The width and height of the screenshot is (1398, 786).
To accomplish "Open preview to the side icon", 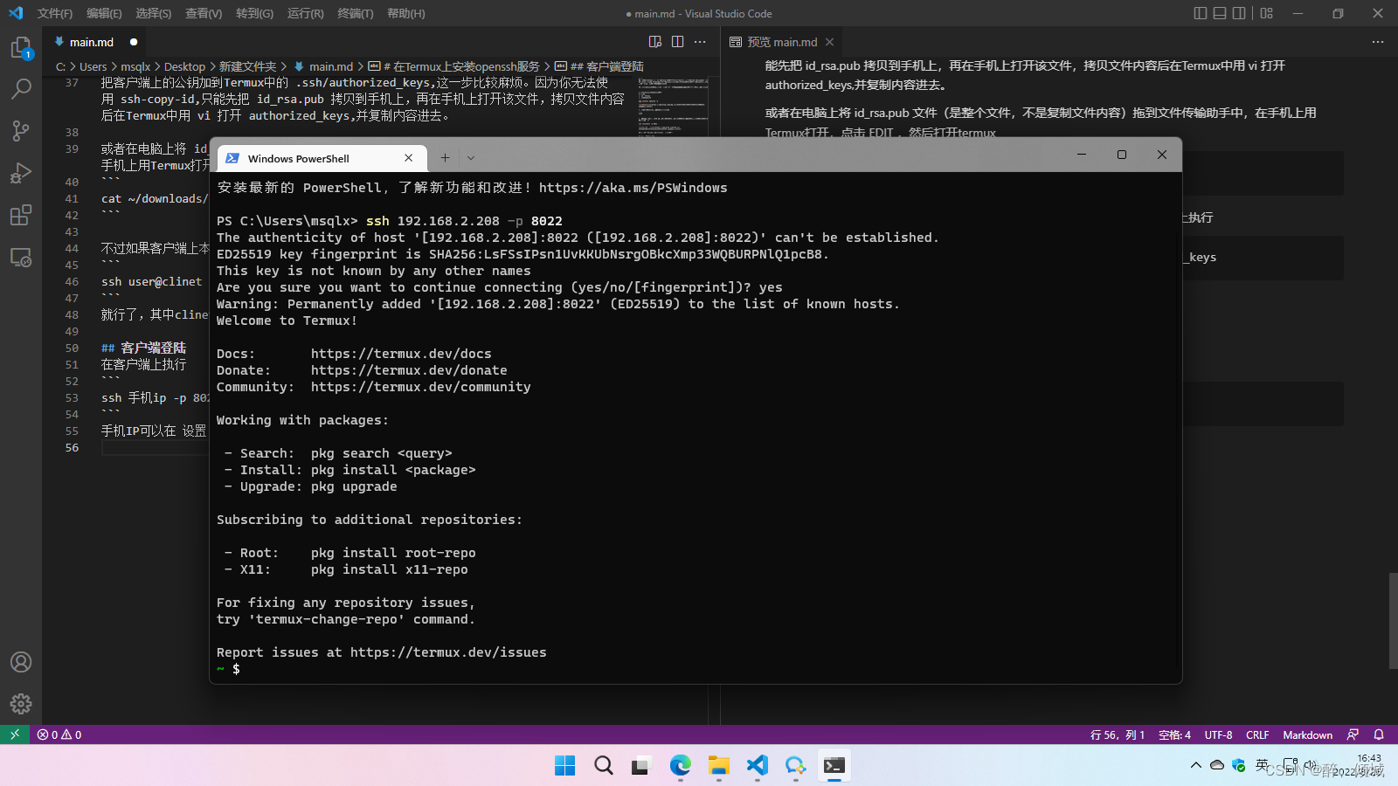I will (655, 42).
